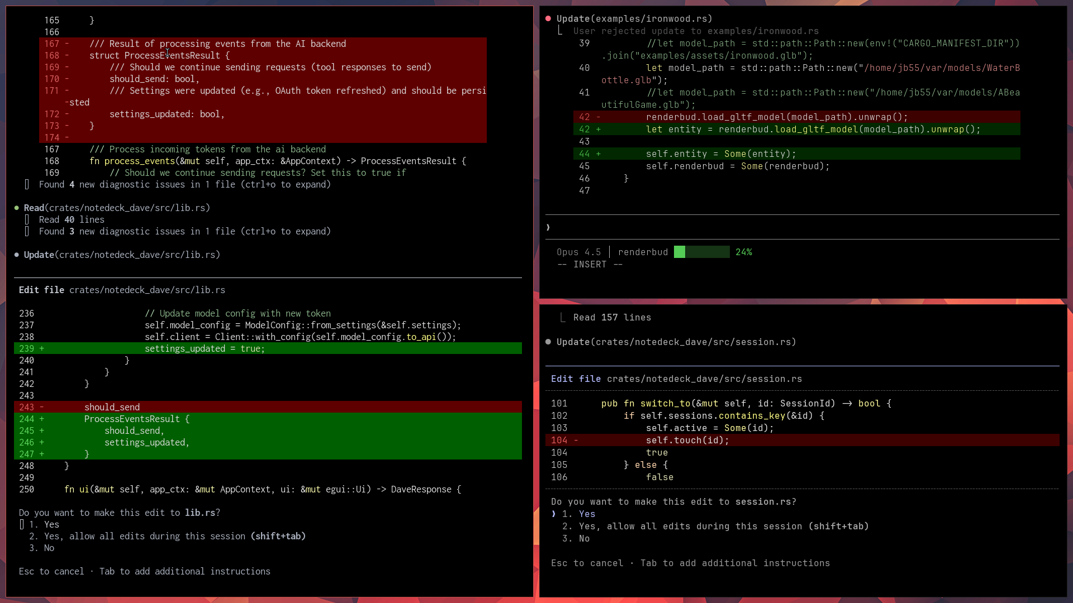Click green bullet next to Read lib.rs
1073x603 pixels.
coord(17,208)
